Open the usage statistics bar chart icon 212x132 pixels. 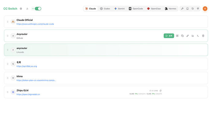[27, 9]
